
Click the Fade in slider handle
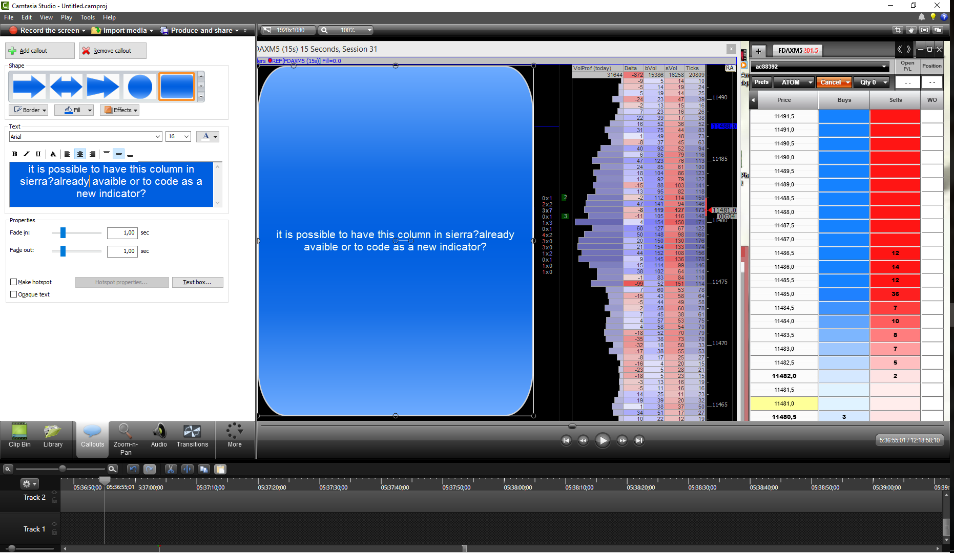63,233
